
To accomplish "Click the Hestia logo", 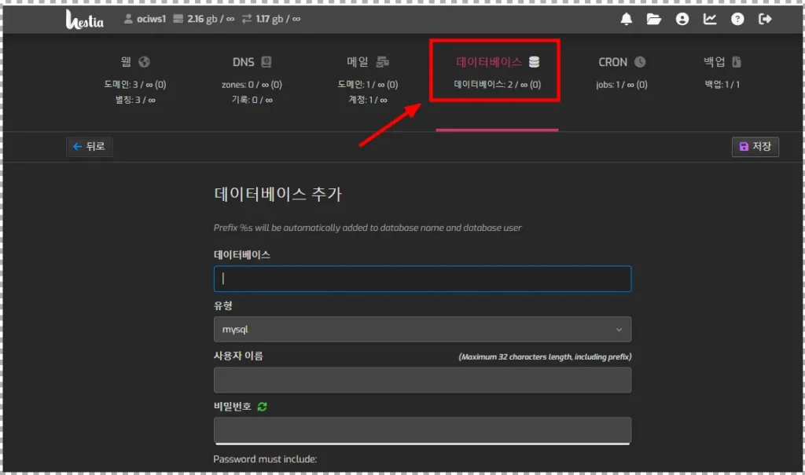I will pyautogui.click(x=85, y=20).
